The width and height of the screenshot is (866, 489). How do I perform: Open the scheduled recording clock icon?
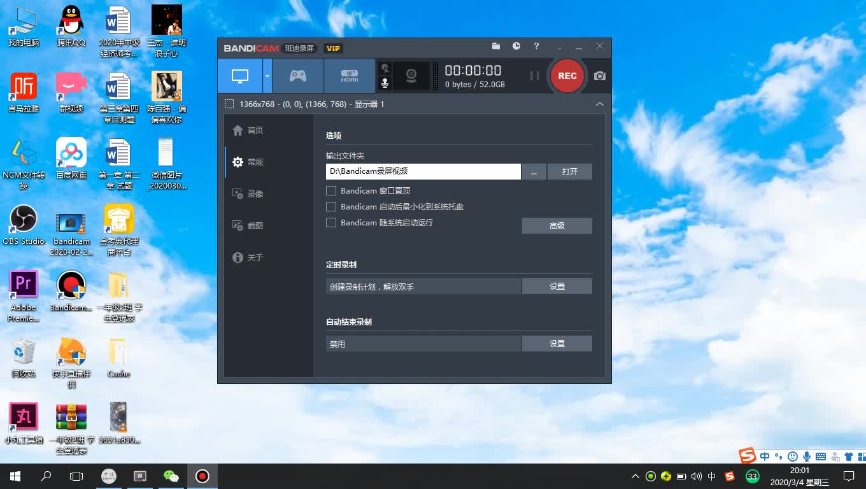tap(516, 46)
